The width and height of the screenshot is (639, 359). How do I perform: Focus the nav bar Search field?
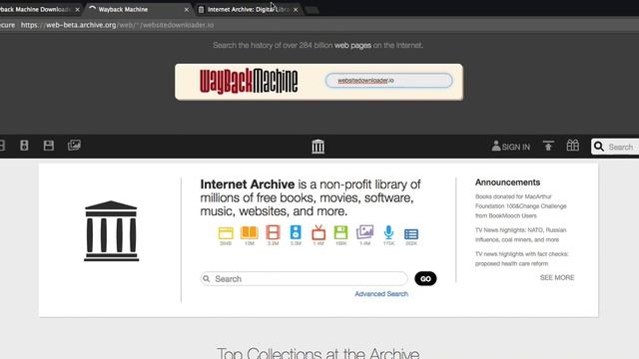tap(615, 147)
